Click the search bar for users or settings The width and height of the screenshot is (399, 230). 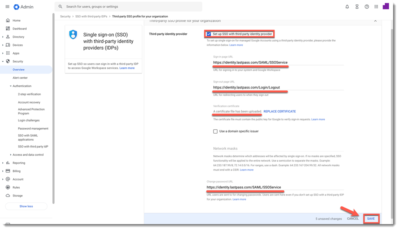tap(130, 7)
